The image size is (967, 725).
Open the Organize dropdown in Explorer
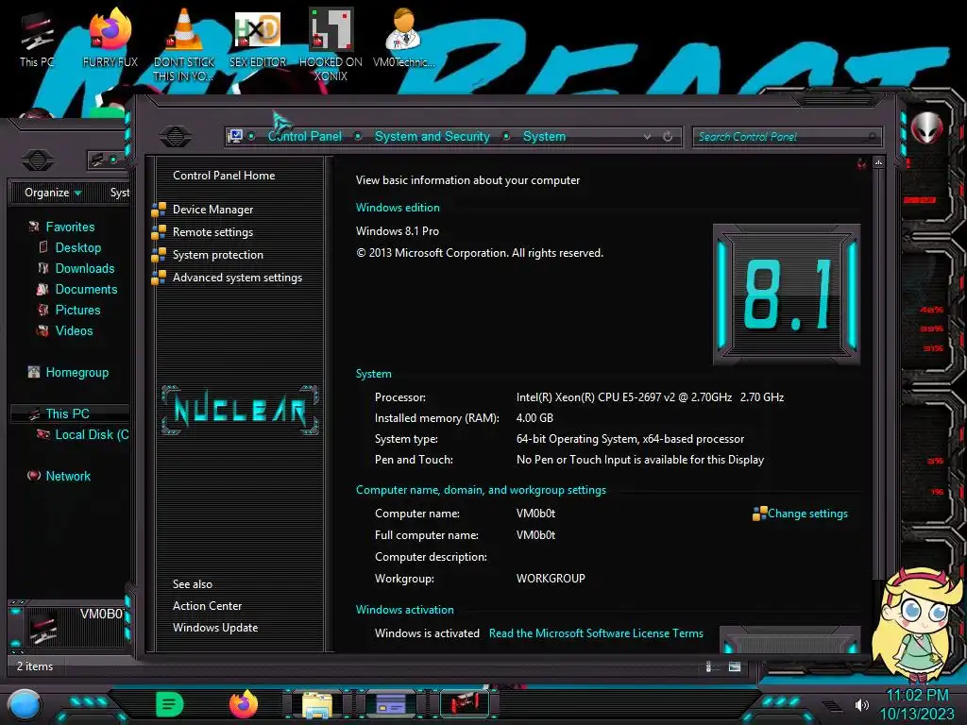[53, 193]
